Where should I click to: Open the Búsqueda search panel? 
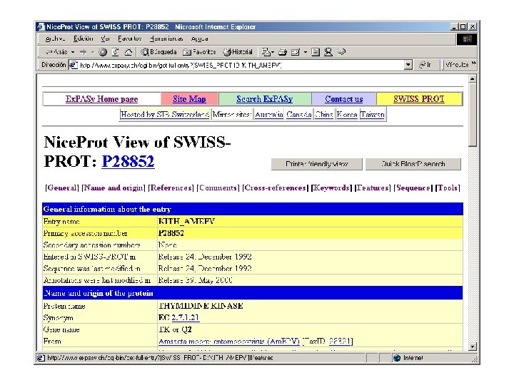pyautogui.click(x=158, y=52)
